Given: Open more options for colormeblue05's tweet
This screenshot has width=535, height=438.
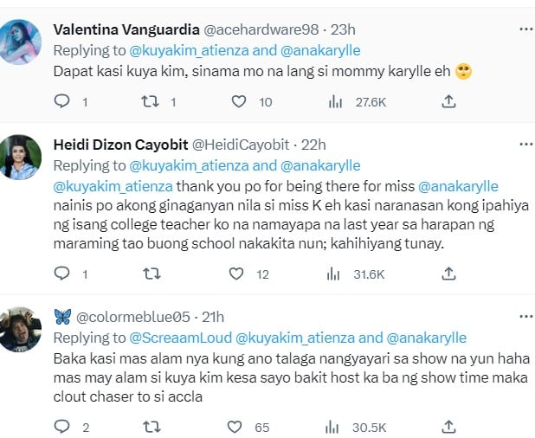Looking at the screenshot, I should pyautogui.click(x=525, y=313).
